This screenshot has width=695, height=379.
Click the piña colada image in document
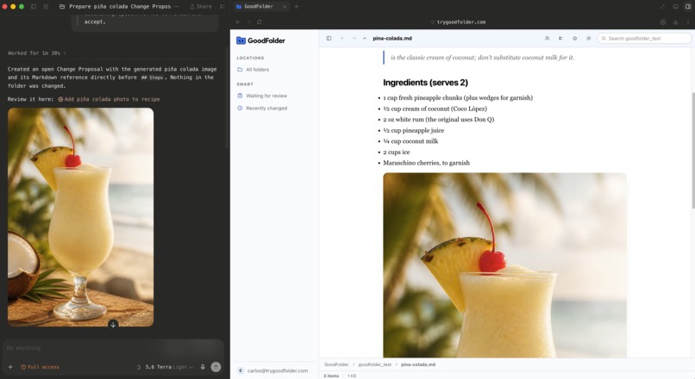click(504, 265)
